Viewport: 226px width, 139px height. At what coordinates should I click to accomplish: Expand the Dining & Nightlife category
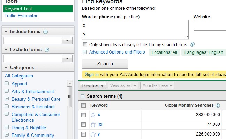(7, 127)
